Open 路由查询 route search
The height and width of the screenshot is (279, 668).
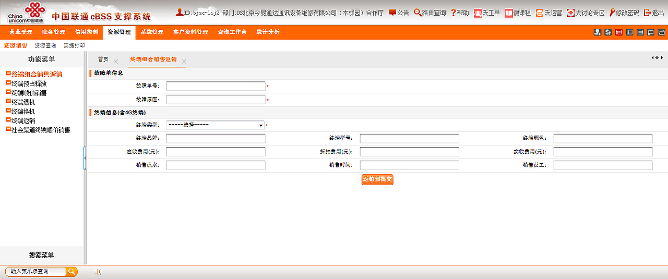click(430, 13)
